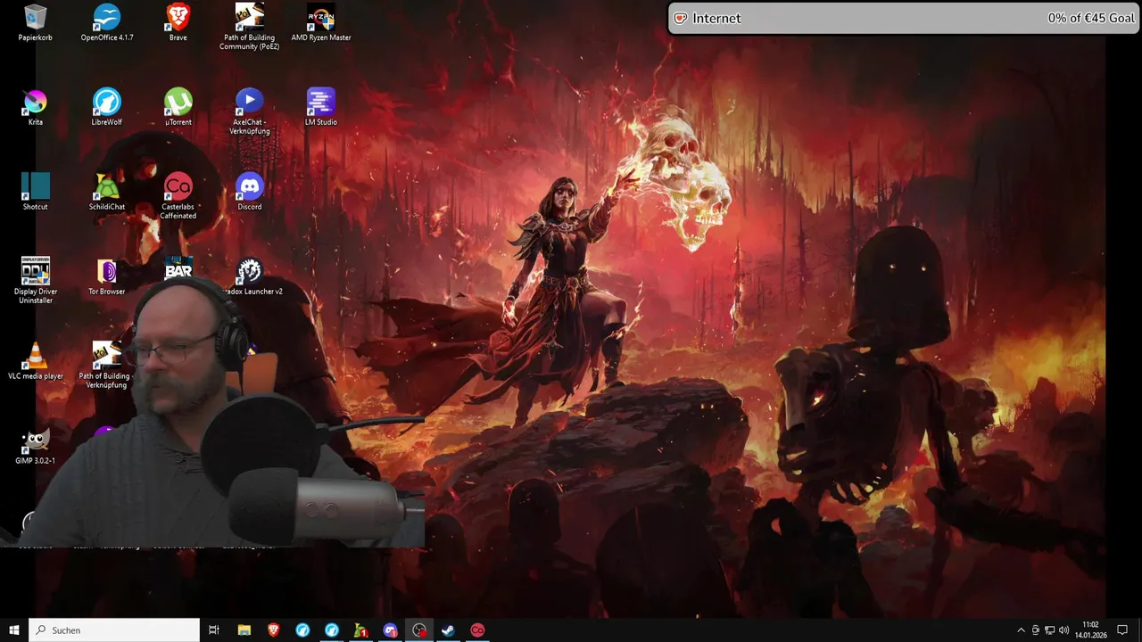Image resolution: width=1142 pixels, height=642 pixels.
Task: Open the clock showing 11:02
Action: tap(1090, 630)
